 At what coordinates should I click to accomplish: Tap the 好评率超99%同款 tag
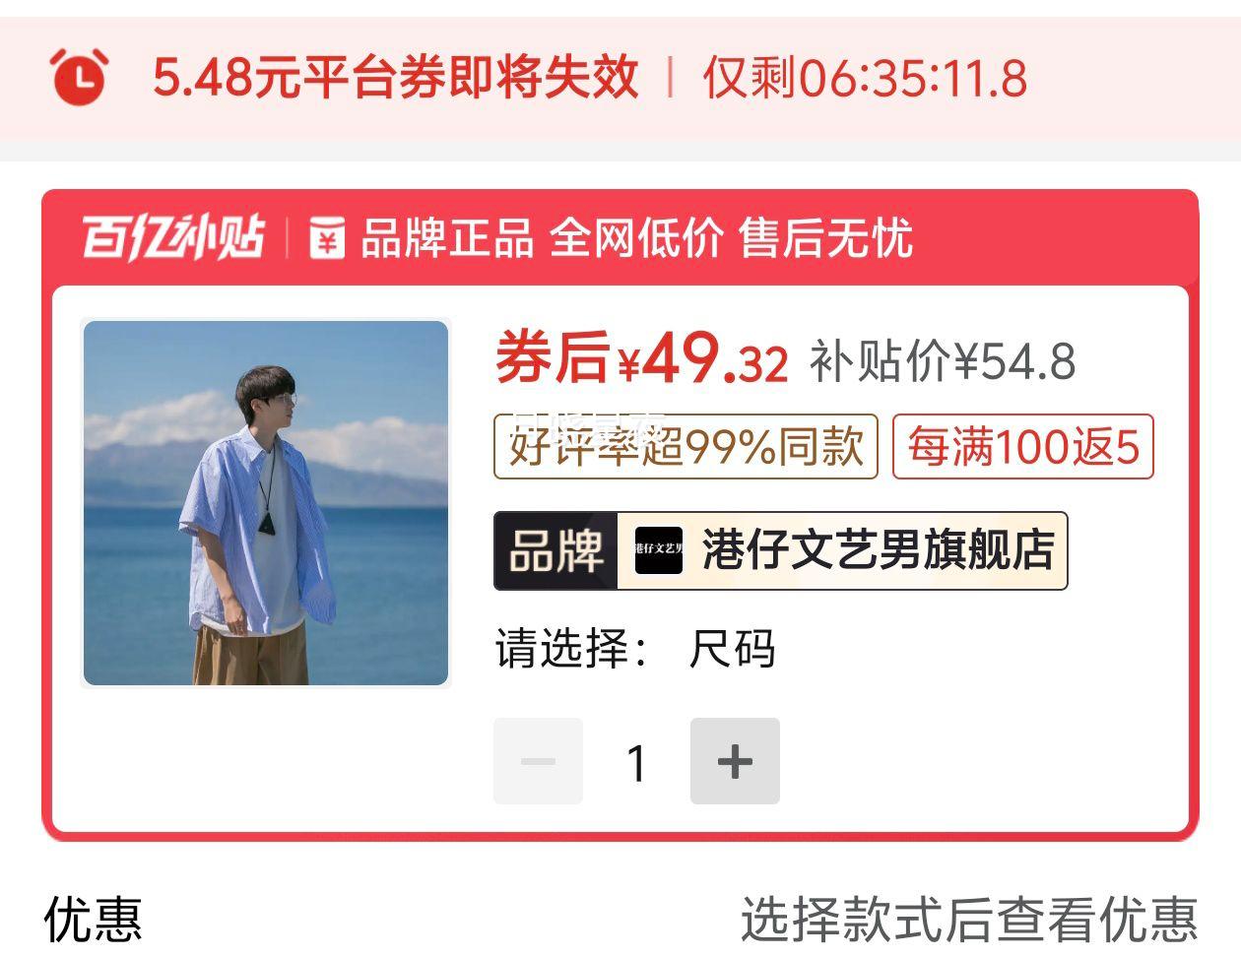point(686,447)
